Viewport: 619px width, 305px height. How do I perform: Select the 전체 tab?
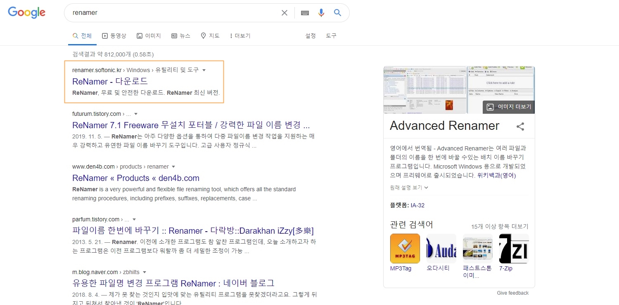coord(82,36)
